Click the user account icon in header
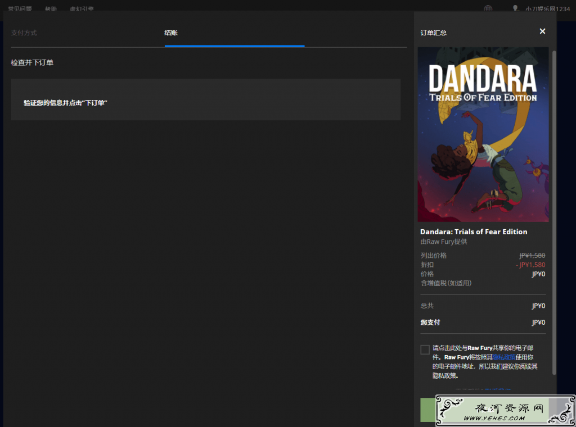 [x=515, y=8]
